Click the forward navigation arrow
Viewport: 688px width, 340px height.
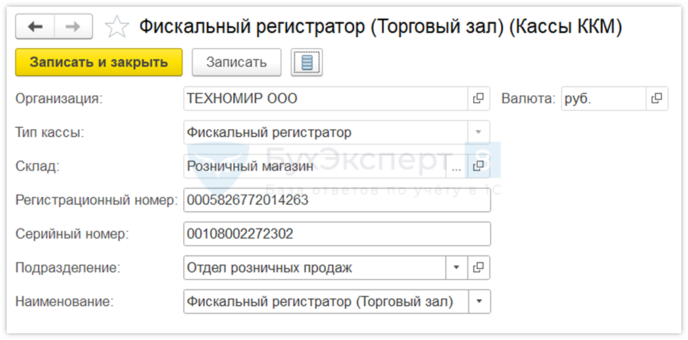[x=72, y=26]
